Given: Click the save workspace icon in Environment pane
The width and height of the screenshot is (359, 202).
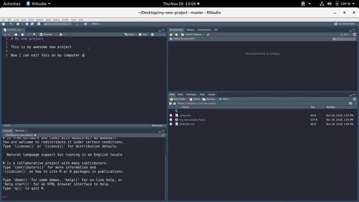Looking at the screenshot, I should tap(177, 35).
